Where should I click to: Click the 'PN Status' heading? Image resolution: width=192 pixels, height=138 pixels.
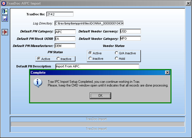pyautogui.click(x=55, y=52)
